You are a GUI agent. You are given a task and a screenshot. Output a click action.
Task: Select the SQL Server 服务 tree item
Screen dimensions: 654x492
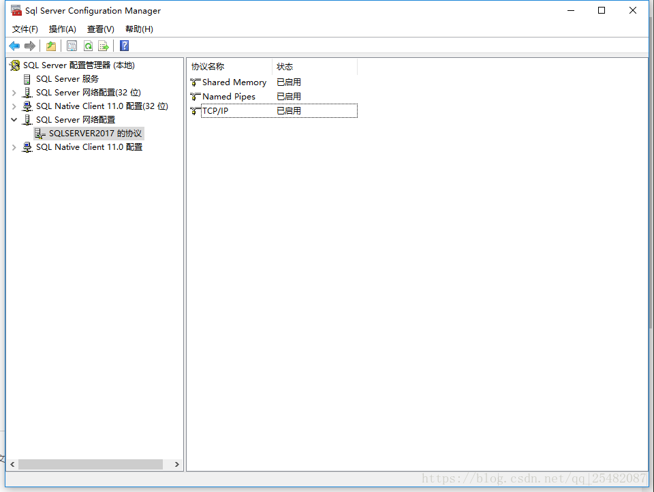point(67,79)
